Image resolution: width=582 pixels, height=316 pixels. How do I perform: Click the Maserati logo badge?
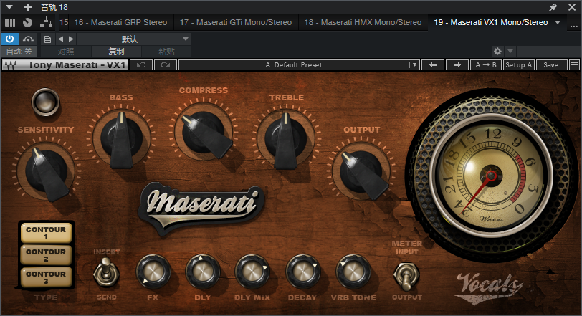pyautogui.click(x=201, y=207)
